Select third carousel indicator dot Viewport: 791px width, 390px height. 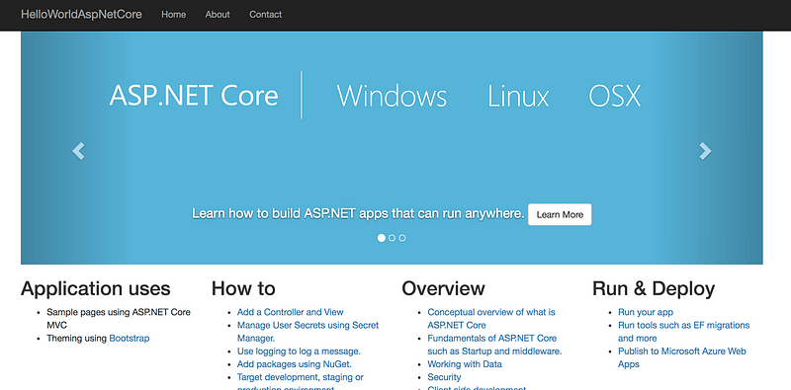coord(402,238)
